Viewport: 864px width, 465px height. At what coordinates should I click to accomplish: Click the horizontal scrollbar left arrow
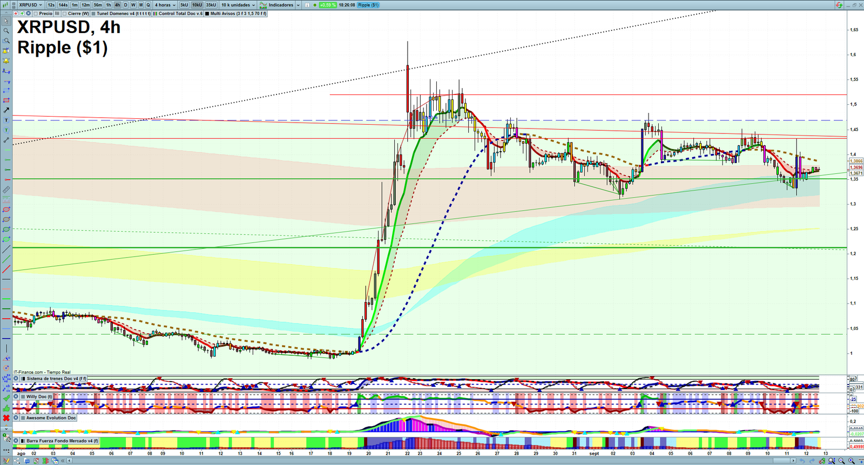69,461
